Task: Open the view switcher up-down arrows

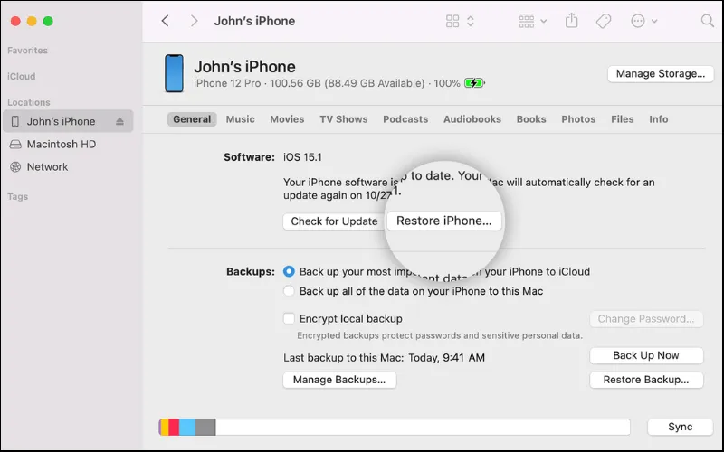Action: [471, 21]
